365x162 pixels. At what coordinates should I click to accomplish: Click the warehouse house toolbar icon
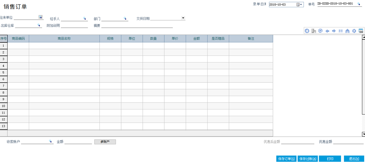347,31
